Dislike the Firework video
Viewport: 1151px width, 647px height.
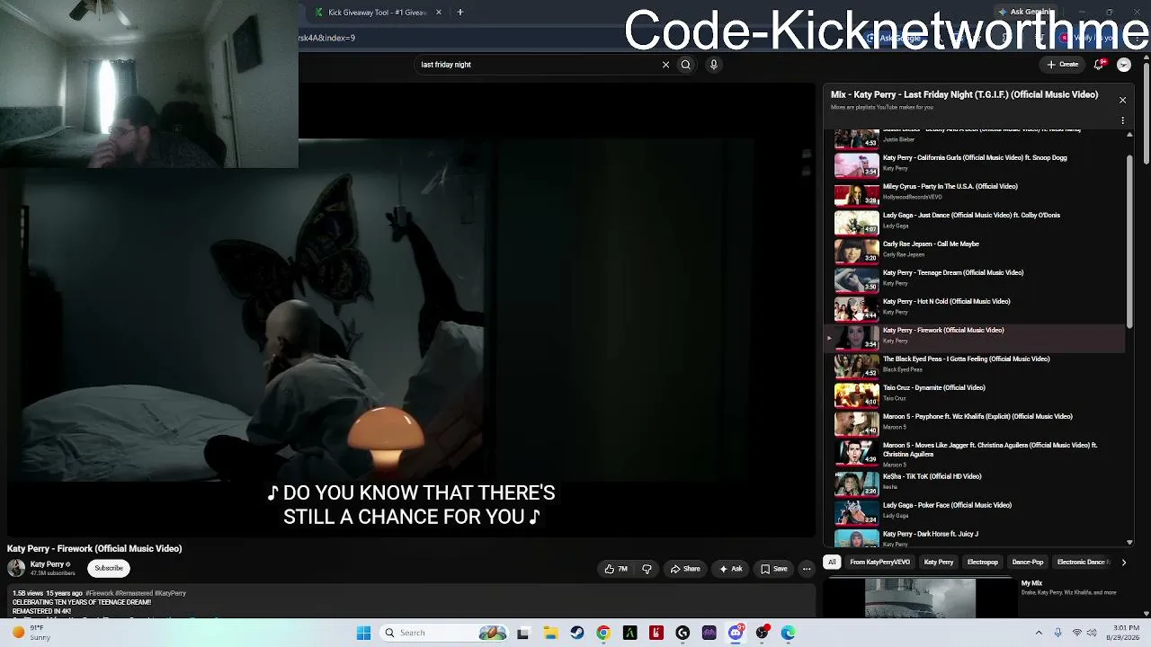click(x=647, y=569)
